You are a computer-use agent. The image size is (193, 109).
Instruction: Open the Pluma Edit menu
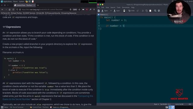tap(103, 8)
